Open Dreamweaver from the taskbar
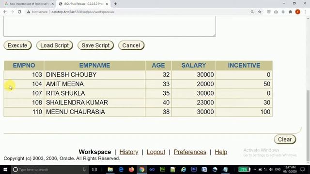The height and width of the screenshot is (174, 310). [x=163, y=170]
